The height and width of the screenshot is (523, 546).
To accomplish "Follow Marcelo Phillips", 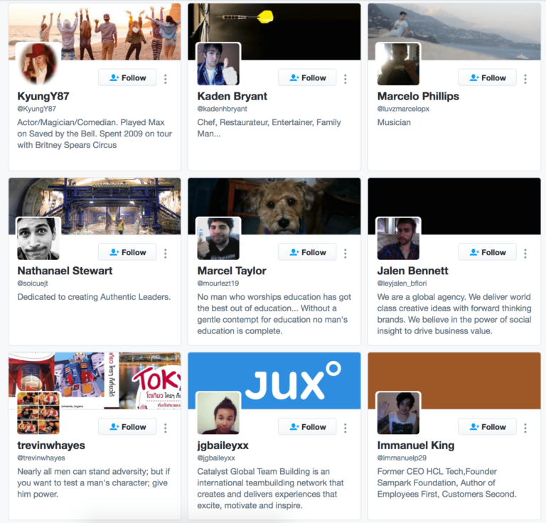I will click(487, 77).
